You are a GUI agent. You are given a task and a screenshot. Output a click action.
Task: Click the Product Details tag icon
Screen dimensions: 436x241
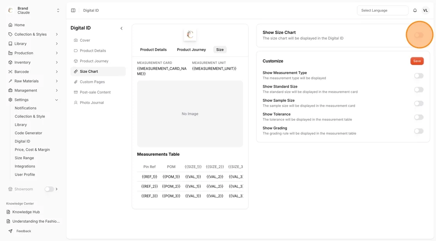[76, 51]
